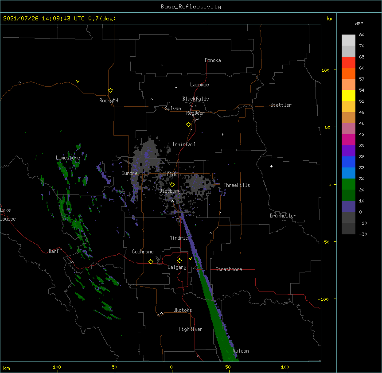Click the asterisk marker east of Innisfail
The width and height of the screenshot is (382, 373).
[222, 134]
